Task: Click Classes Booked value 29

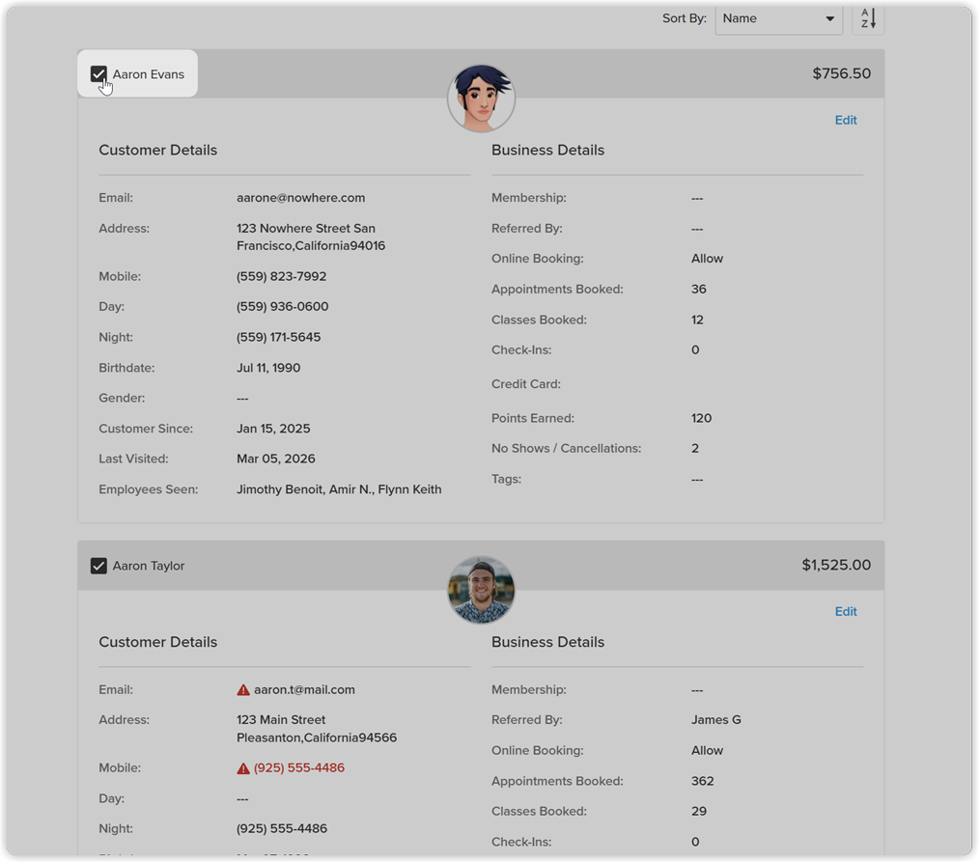Action: click(699, 812)
